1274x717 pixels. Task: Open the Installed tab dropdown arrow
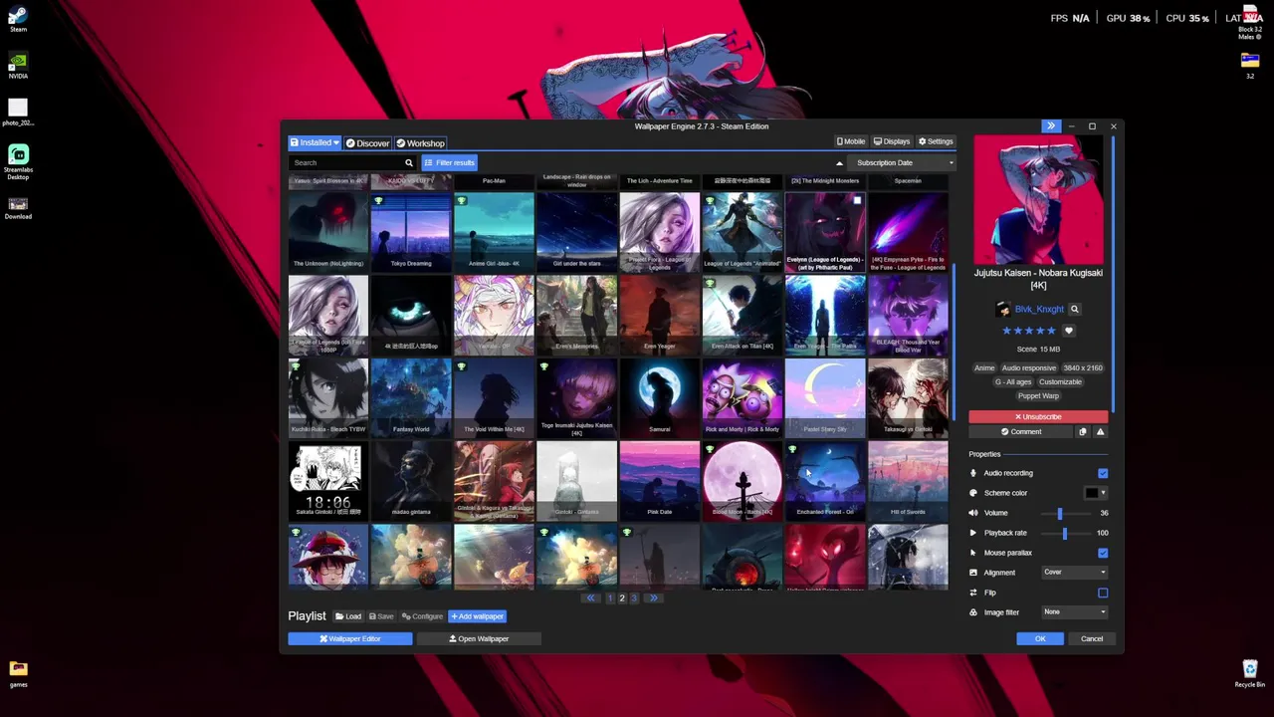point(336,143)
